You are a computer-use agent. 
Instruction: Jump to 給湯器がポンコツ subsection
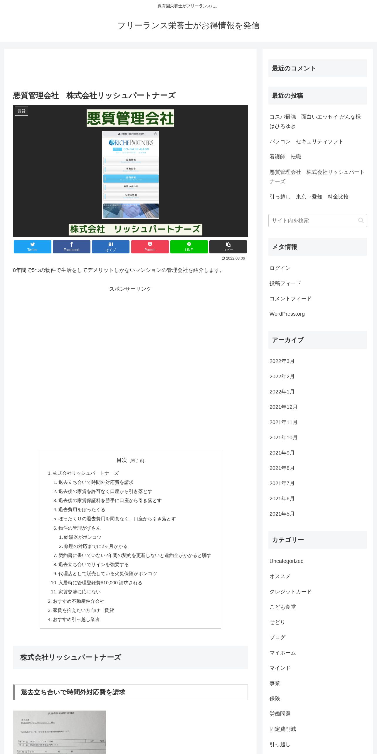tap(83, 537)
